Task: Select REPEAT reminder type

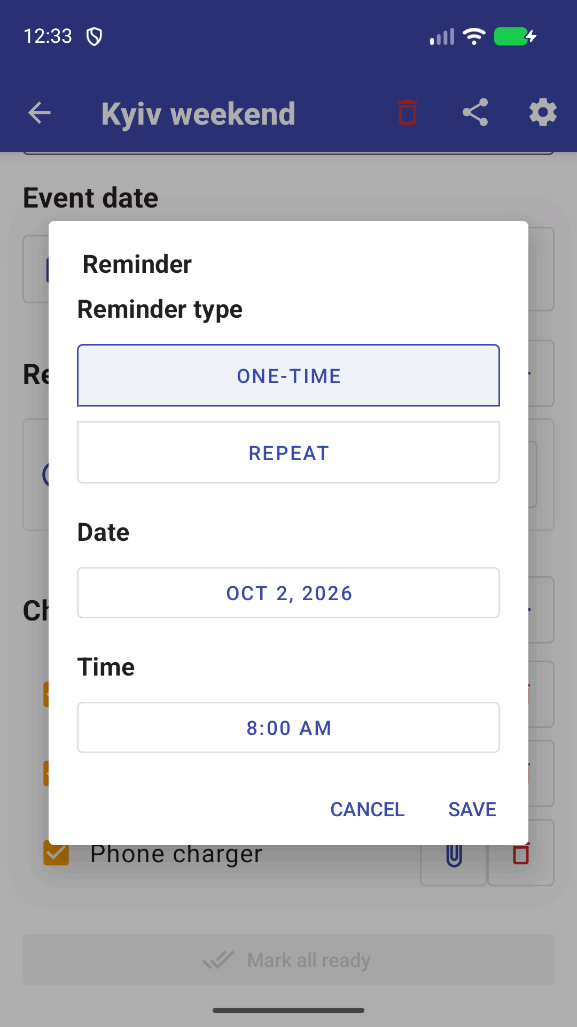Action: [x=288, y=453]
